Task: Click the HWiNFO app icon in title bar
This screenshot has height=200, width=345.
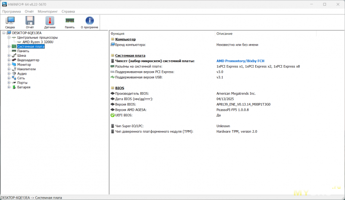Action: click(4, 4)
